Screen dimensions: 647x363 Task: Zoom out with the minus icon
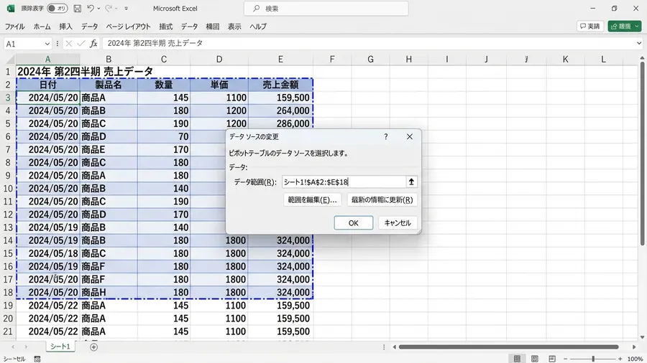pyautogui.click(x=565, y=359)
